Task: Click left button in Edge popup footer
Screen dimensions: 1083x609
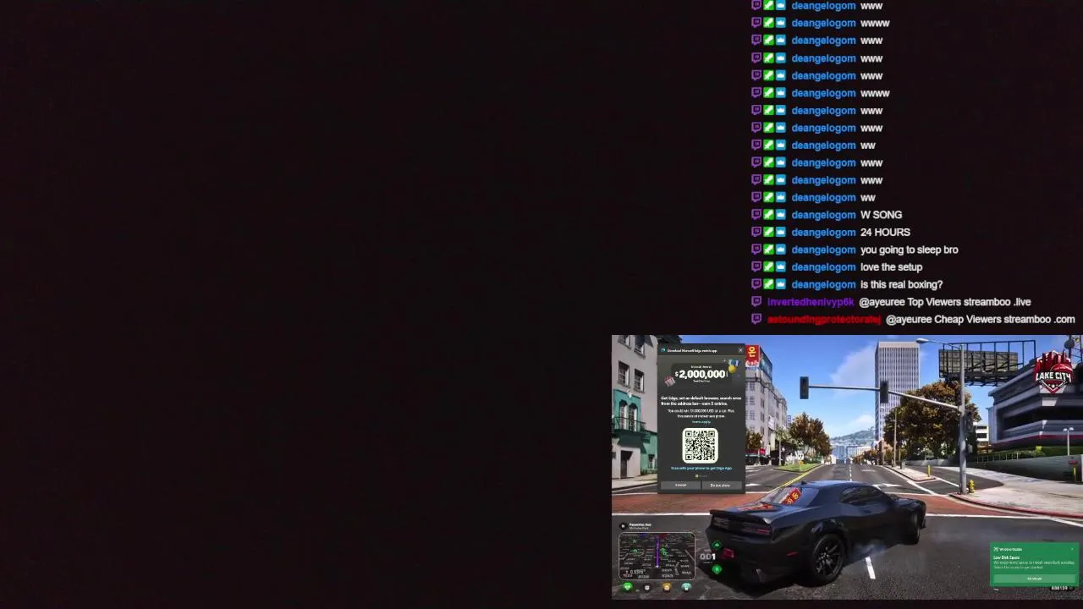Action: point(680,486)
